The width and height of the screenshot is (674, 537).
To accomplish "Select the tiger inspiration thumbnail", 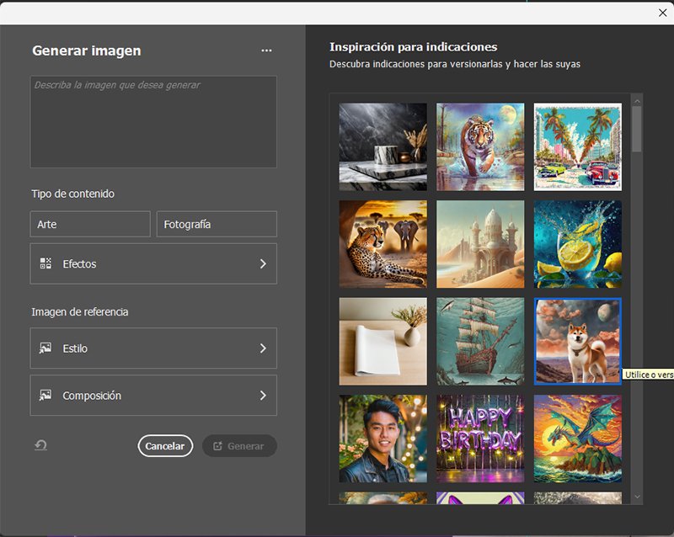I will (x=479, y=146).
